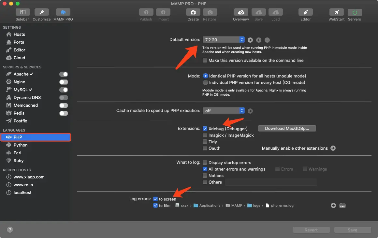Viewport: 378px width, 238px height.
Task: Check Others logging option
Action: (x=205, y=182)
